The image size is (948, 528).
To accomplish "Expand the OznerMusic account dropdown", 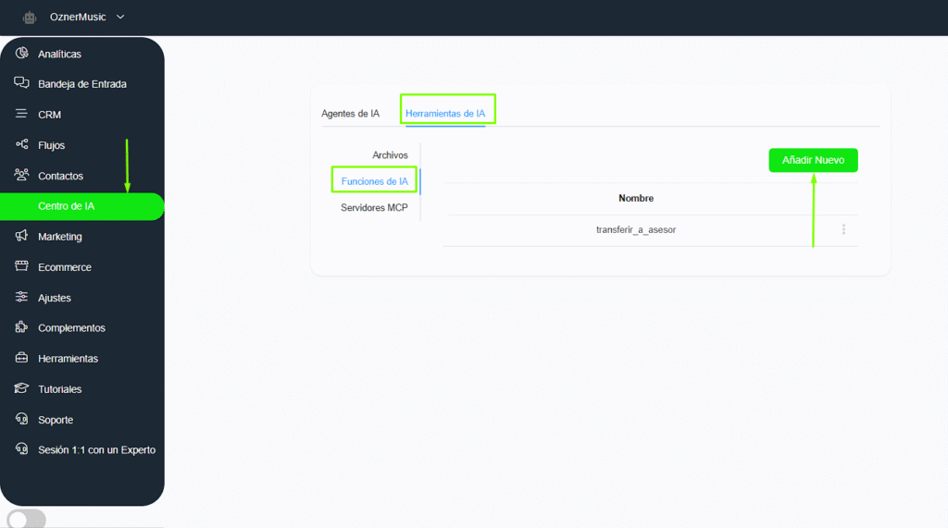I will point(120,17).
